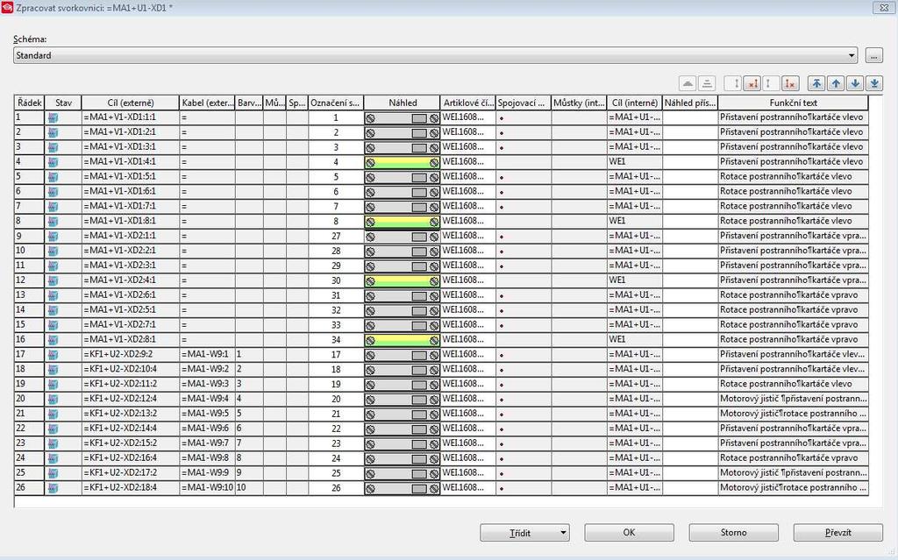Click the grayed insert-bridge-on-left toolbar icon
The width and height of the screenshot is (898, 560).
tap(733, 83)
